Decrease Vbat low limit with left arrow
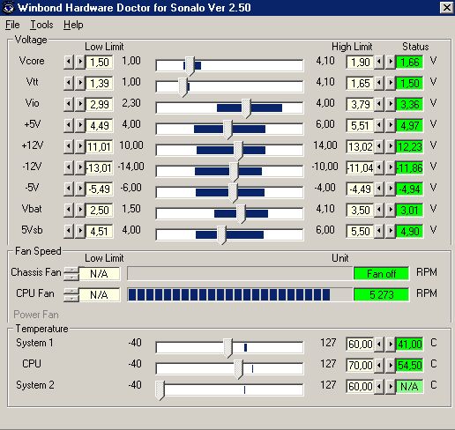This screenshot has width=455, height=430. [69, 210]
